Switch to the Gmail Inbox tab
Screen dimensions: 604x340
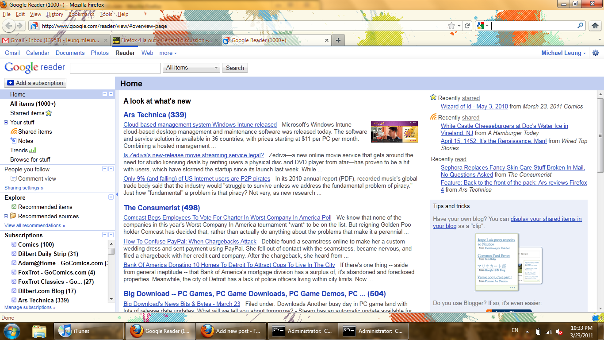point(55,40)
